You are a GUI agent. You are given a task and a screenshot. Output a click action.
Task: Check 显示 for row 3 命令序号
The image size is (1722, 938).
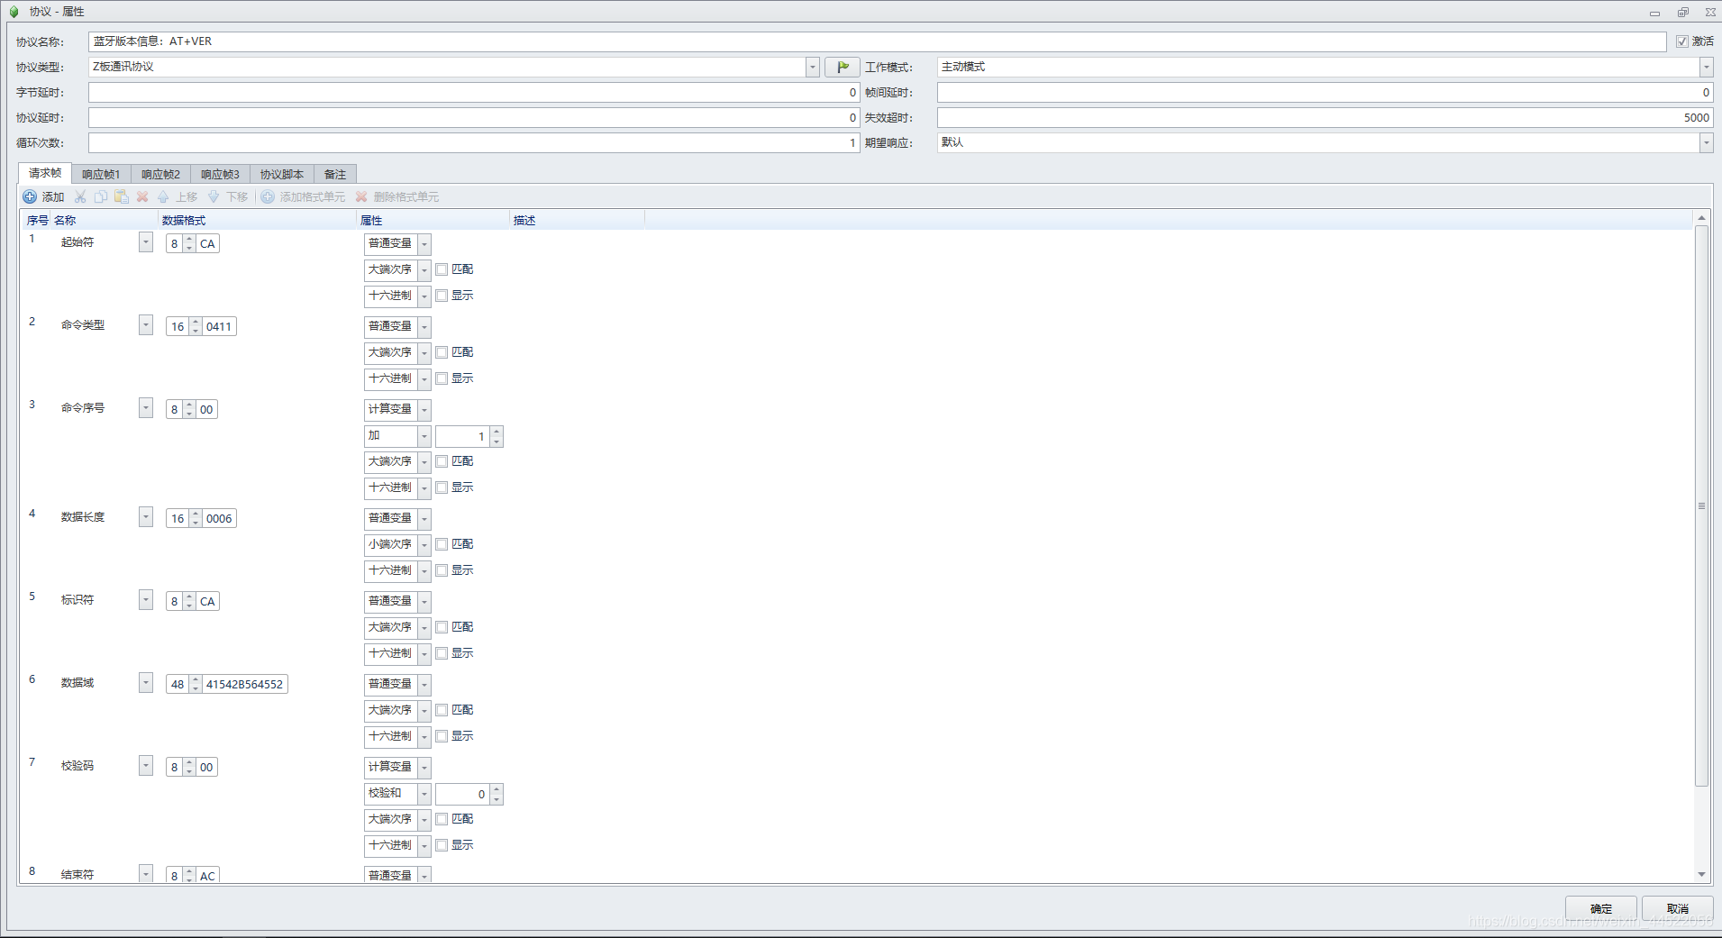tap(442, 487)
